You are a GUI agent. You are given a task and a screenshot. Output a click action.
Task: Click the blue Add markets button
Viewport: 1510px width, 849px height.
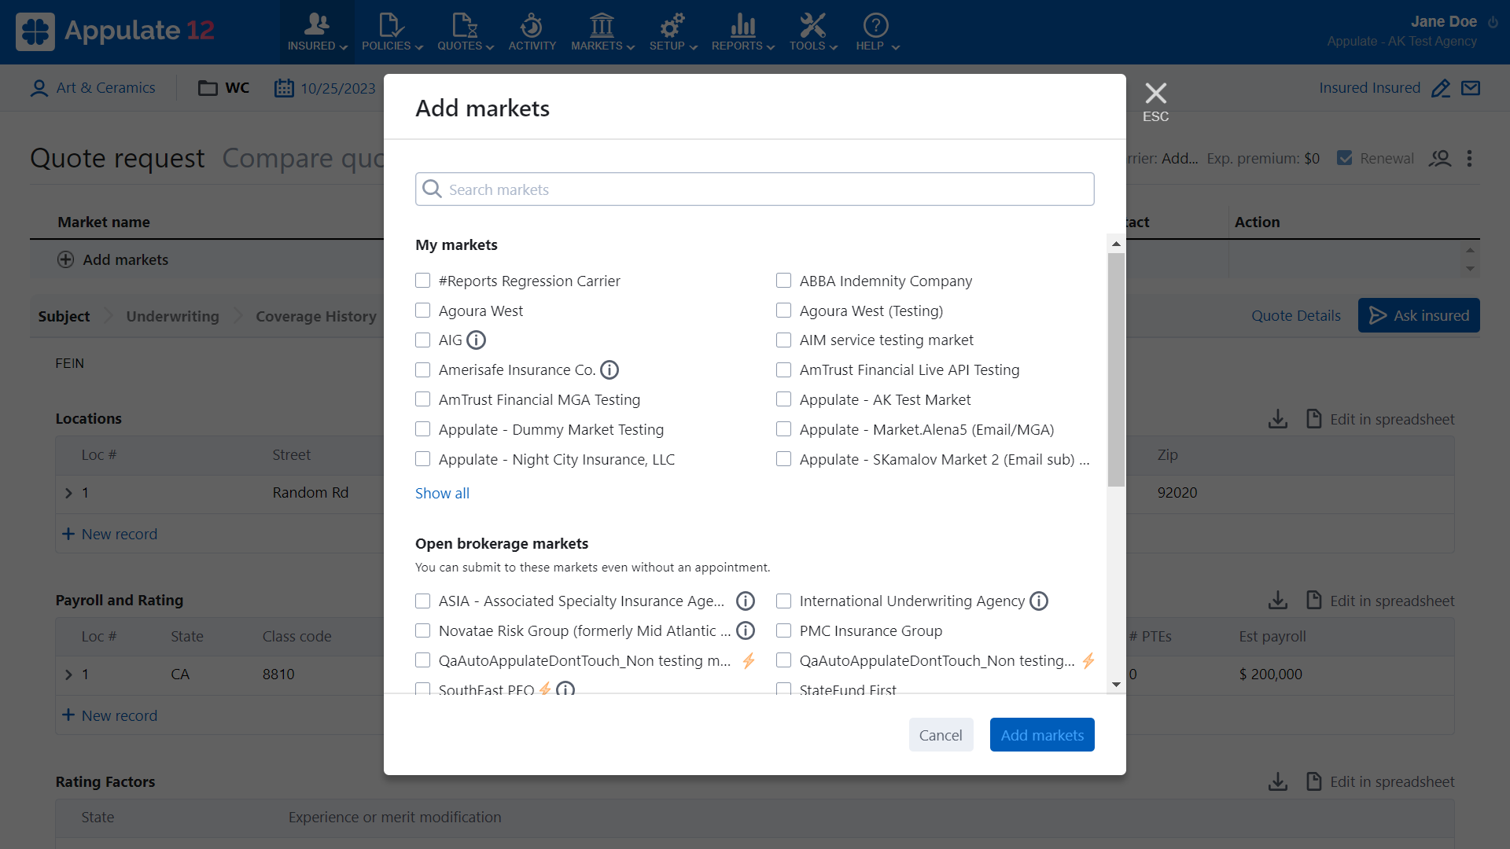click(x=1042, y=735)
